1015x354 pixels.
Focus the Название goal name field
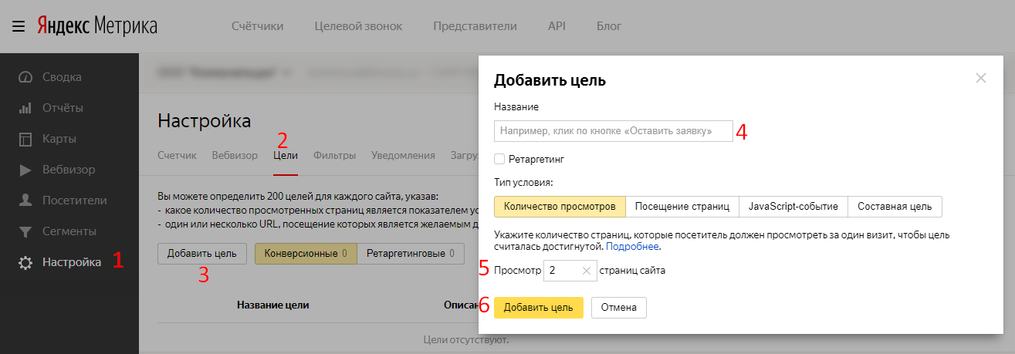pyautogui.click(x=613, y=131)
